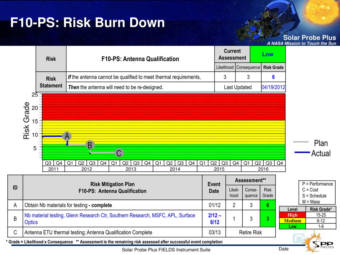
Task: Click the date 04/19/2012
Action: (x=273, y=87)
